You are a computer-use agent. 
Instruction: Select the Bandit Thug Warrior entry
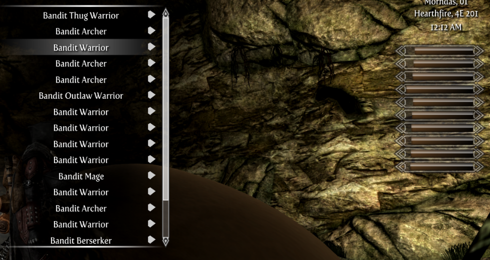click(81, 15)
